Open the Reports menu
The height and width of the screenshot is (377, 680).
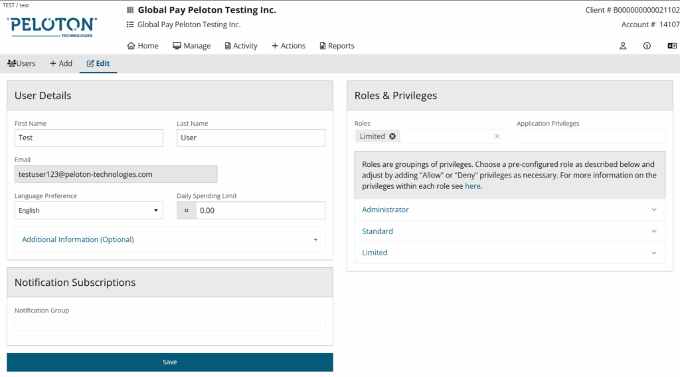pyautogui.click(x=337, y=46)
